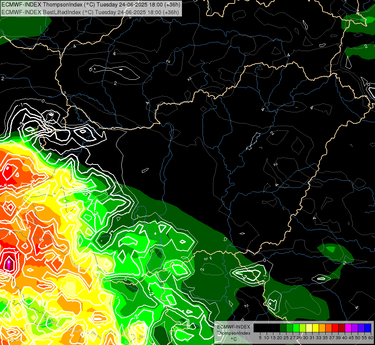The width and height of the screenshot is (375, 345).
Task: Select the pale yellow 30–31 legend swatch
Action: click(309, 328)
